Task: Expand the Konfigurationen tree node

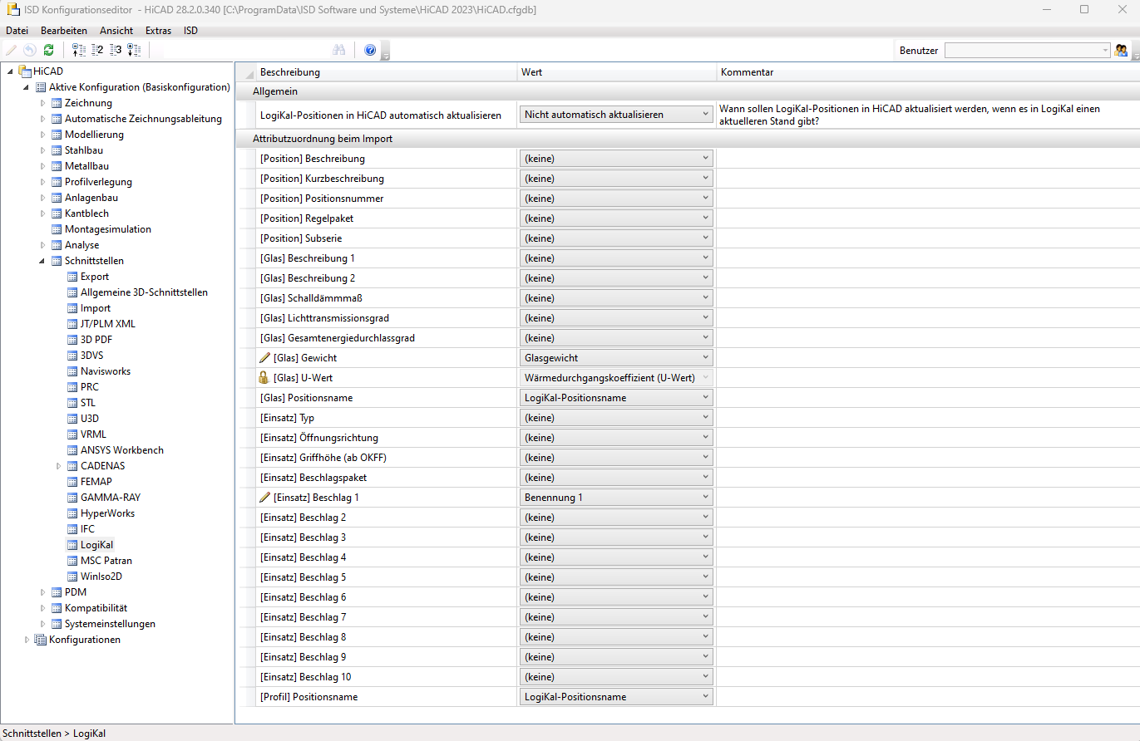Action: point(27,640)
